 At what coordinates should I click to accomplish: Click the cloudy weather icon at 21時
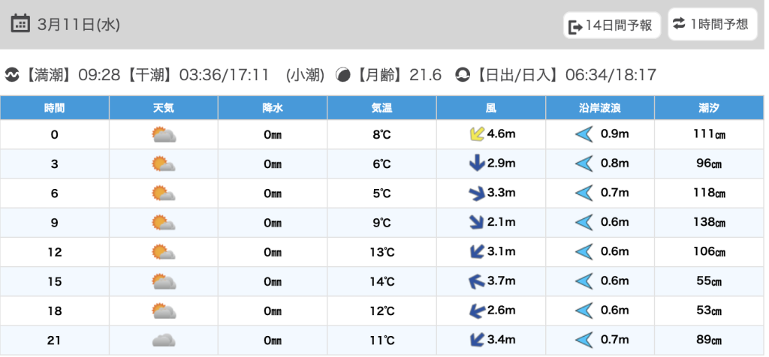coord(163,340)
